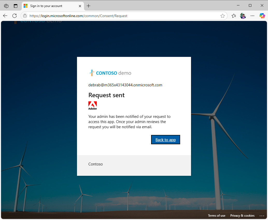This screenshot has height=220, width=268.
Task: Select the 'Sign in to your account' tab
Action: pos(53,6)
